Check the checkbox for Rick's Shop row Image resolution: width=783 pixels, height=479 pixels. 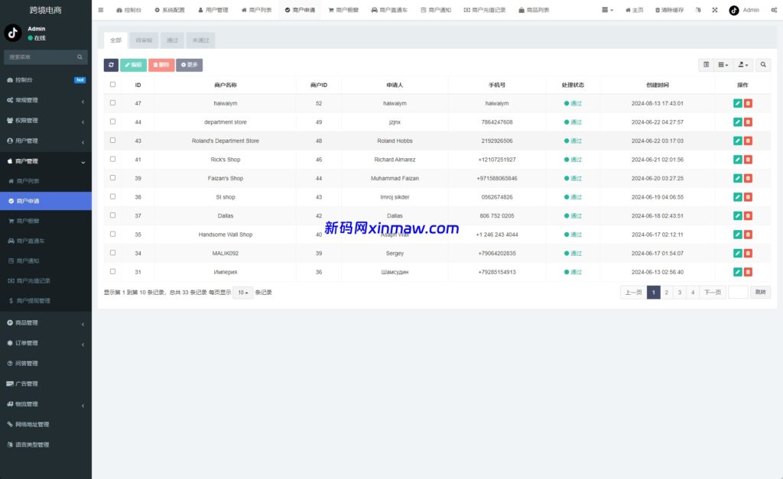[111, 159]
